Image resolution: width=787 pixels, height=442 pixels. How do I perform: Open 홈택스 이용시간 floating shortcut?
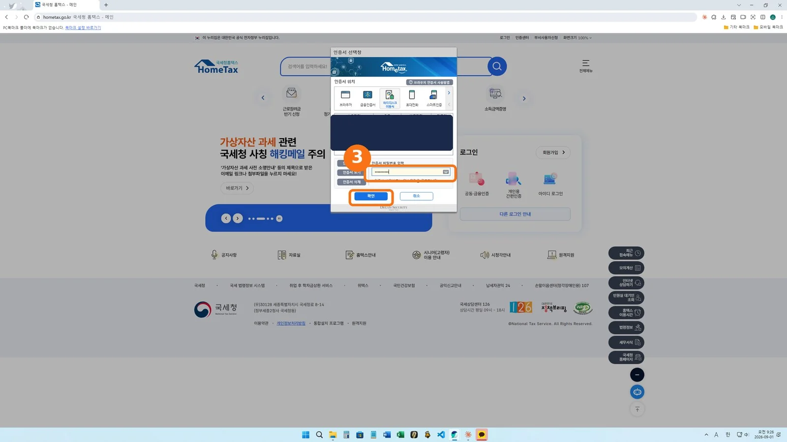626,312
